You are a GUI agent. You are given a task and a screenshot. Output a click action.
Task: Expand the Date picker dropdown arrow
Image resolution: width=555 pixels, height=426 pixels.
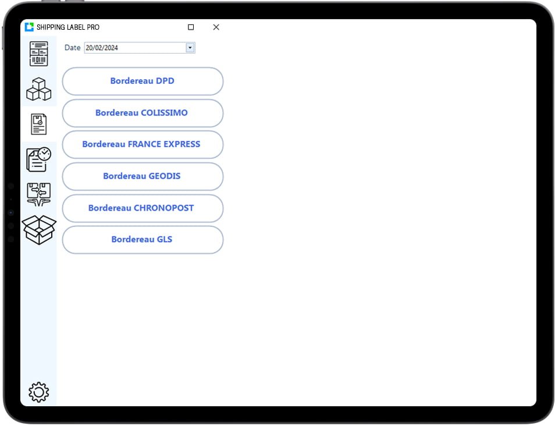[190, 48]
